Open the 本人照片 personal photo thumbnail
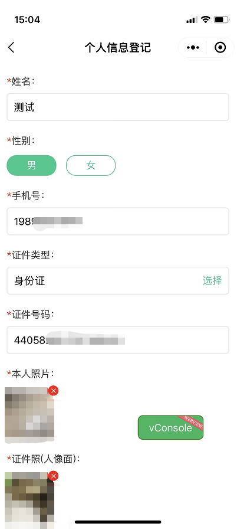This screenshot has width=237, height=530. pyautogui.click(x=29, y=415)
